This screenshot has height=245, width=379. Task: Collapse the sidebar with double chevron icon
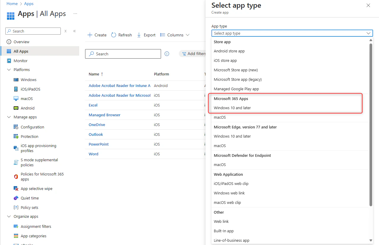[x=74, y=31]
